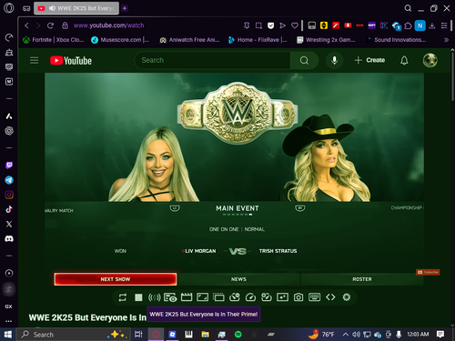The height and width of the screenshot is (341, 455).
Task: Click the voice search microphone button
Action: click(334, 60)
